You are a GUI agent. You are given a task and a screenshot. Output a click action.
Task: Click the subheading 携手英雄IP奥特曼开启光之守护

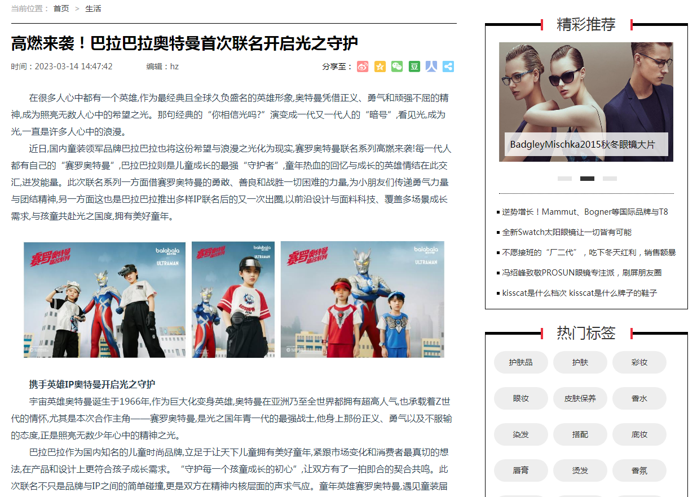pos(92,384)
